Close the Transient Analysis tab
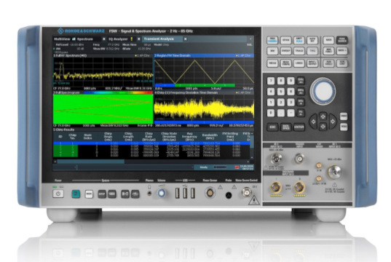The height and width of the screenshot is (262, 391). (185, 39)
